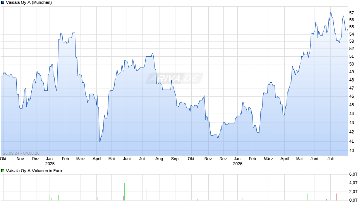Click the price axis label 54

(352, 34)
